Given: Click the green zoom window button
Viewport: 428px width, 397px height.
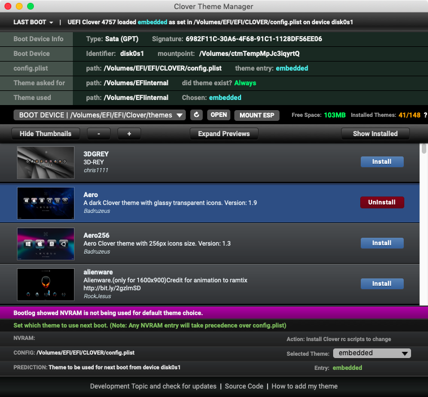Looking at the screenshot, I should 30,6.
